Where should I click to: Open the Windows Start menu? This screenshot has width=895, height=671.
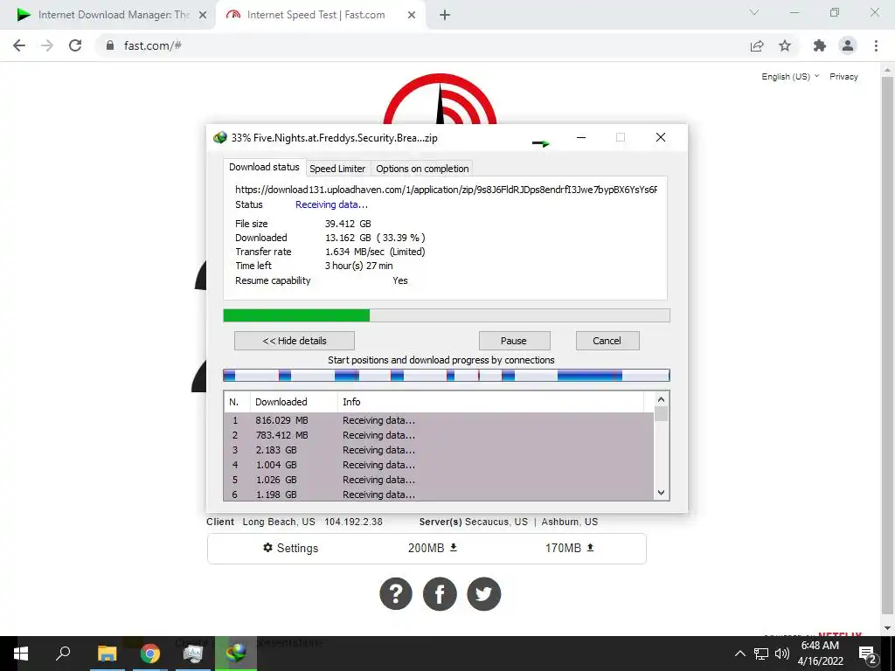click(21, 654)
